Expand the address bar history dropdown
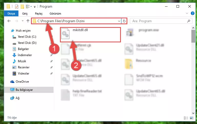This screenshot has height=124, width=197. [x=119, y=21]
